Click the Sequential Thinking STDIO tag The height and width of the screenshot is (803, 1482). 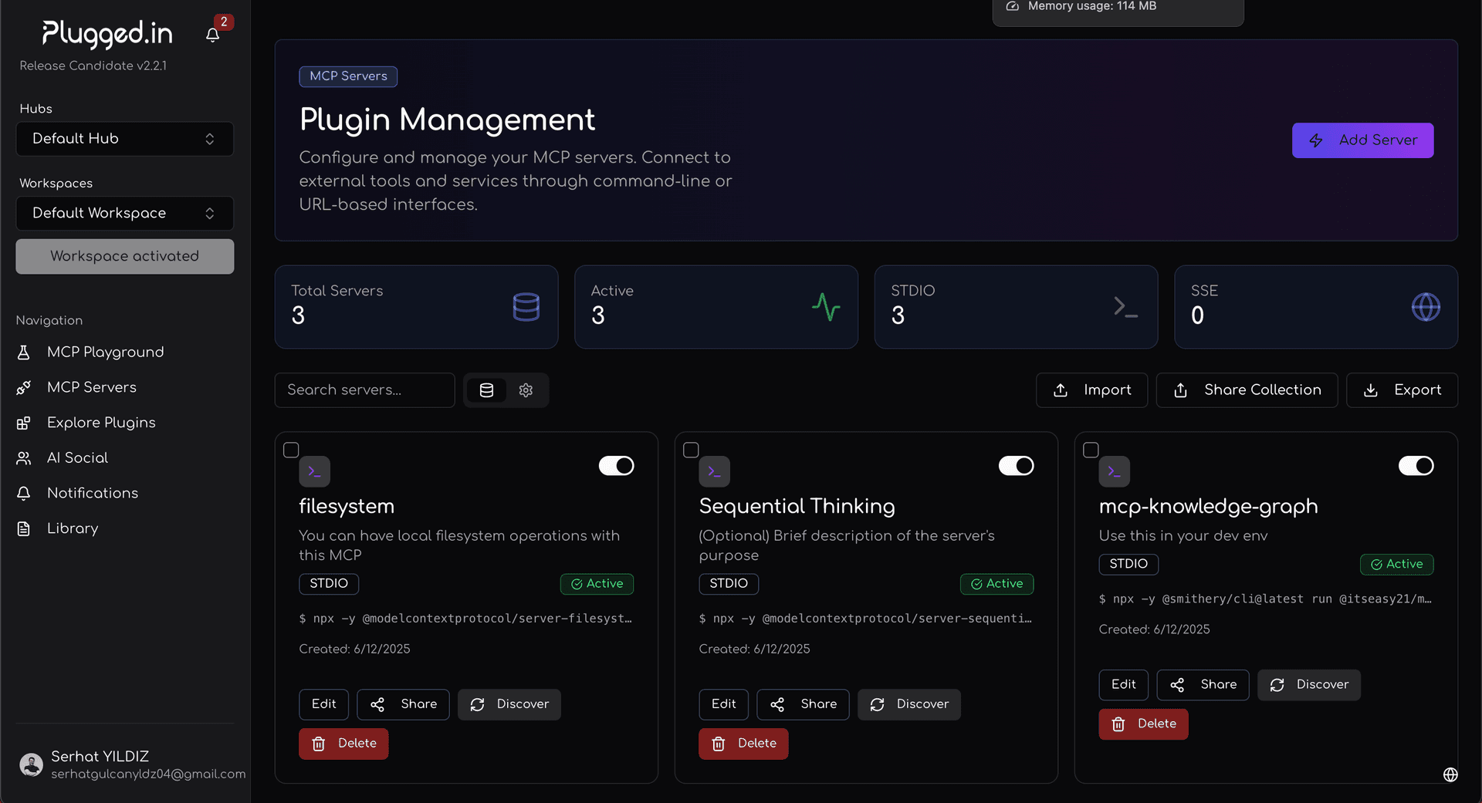pyautogui.click(x=729, y=584)
